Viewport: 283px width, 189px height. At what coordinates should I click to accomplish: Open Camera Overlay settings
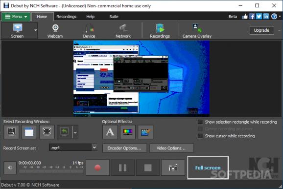click(x=197, y=31)
